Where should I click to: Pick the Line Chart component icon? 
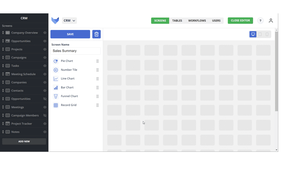[56, 79]
